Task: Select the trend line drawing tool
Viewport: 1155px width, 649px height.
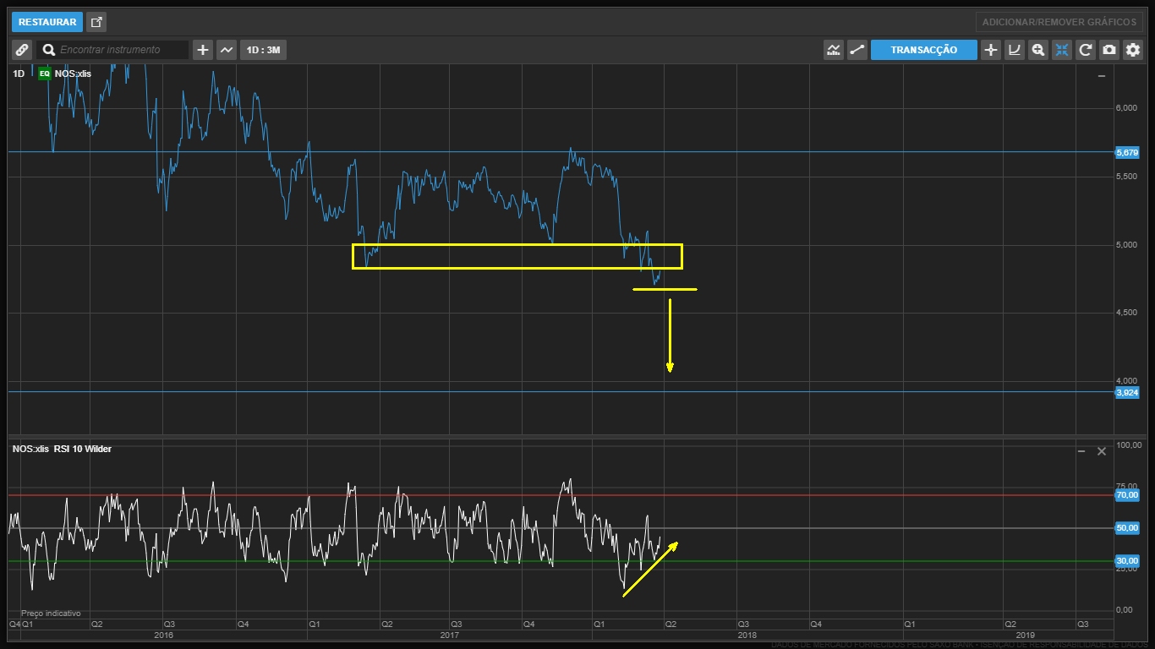Action: (857, 50)
